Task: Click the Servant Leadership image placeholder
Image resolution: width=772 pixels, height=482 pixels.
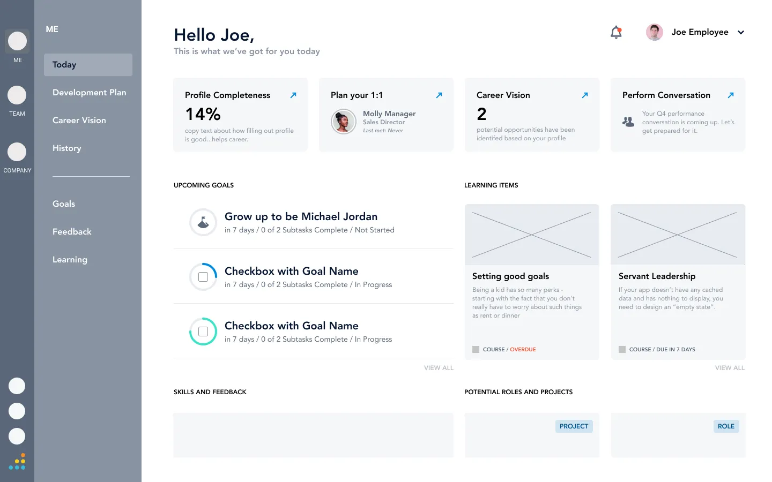Action: pyautogui.click(x=678, y=235)
